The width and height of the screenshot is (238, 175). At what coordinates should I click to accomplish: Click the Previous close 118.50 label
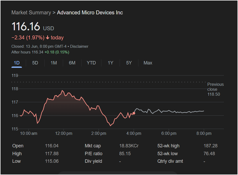click(216, 89)
